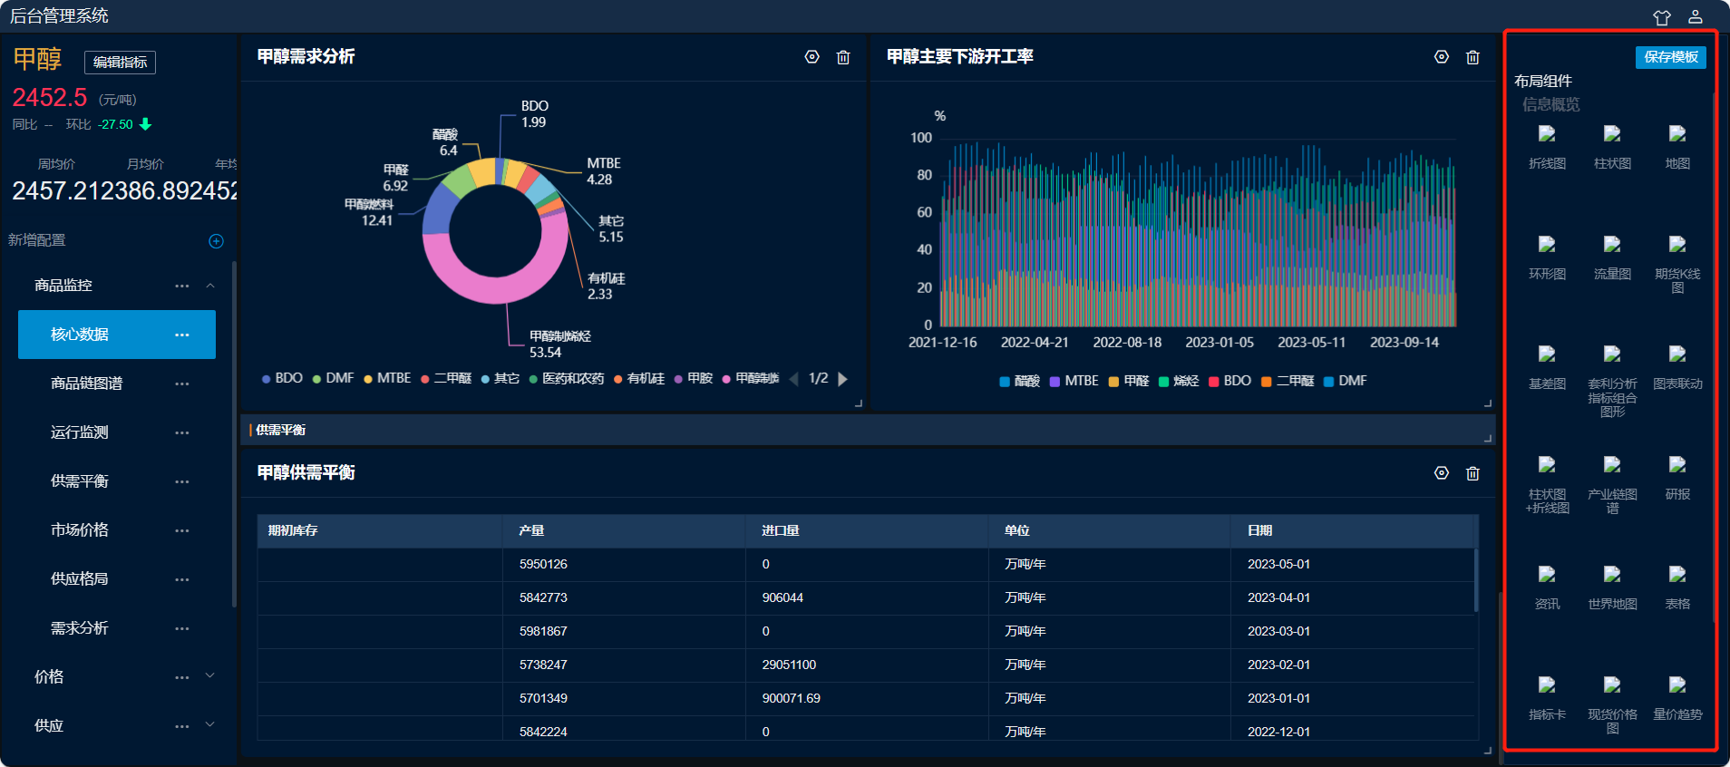
Task: Toggle BDO series in pie chart legend
Action: (282, 378)
